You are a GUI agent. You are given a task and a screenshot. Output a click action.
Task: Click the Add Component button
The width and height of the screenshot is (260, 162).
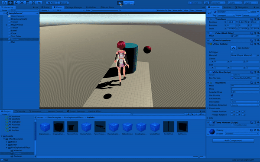coord(233,140)
